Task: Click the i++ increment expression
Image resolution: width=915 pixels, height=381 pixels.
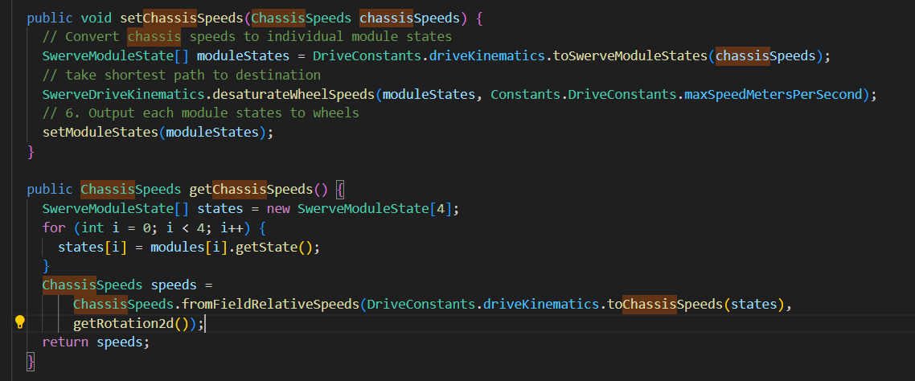Action: (x=232, y=227)
